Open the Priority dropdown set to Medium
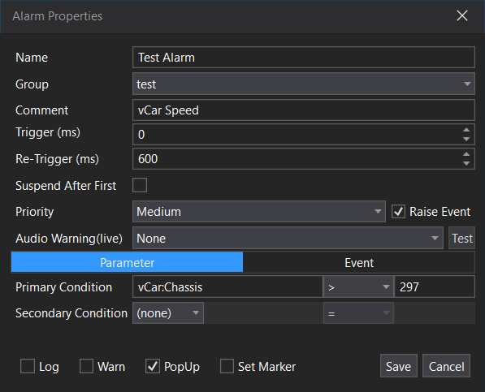This screenshot has width=485, height=392. [259, 212]
